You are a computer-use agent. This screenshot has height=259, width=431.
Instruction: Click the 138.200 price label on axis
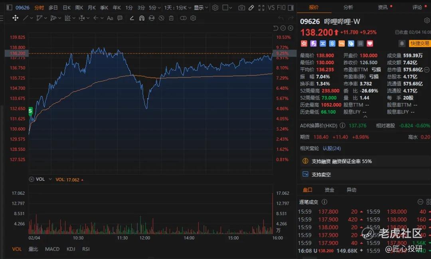tap(18, 53)
